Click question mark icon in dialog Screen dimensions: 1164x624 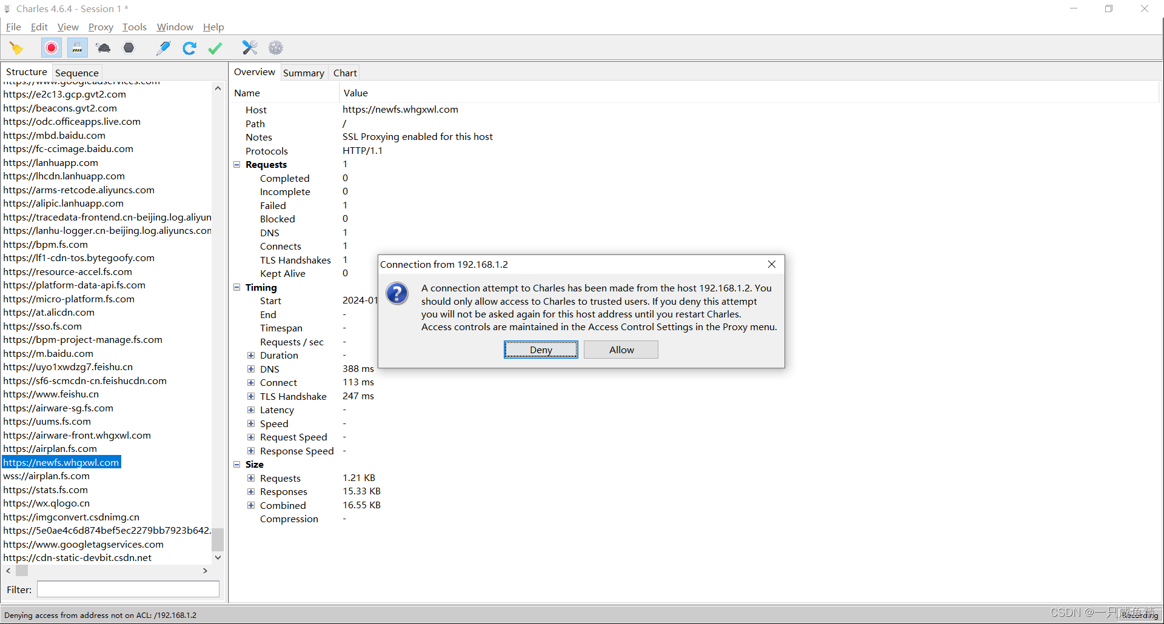(397, 294)
